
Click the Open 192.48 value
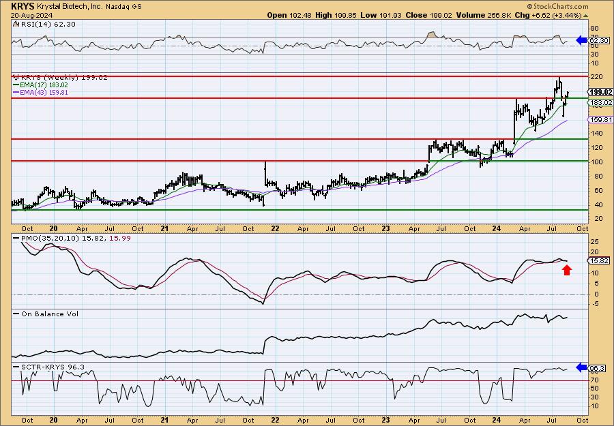click(x=289, y=15)
